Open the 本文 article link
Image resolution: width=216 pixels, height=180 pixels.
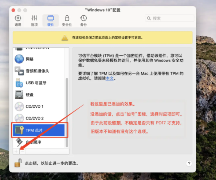[110, 79]
